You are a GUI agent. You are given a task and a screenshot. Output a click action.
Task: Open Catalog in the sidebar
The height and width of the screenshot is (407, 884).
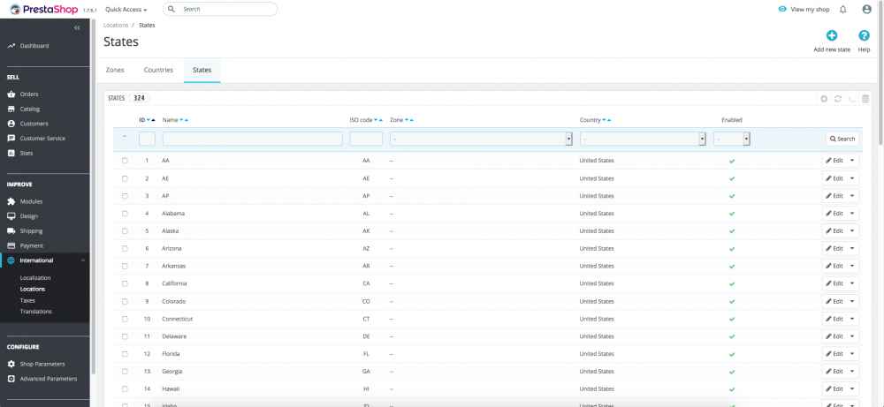[29, 109]
